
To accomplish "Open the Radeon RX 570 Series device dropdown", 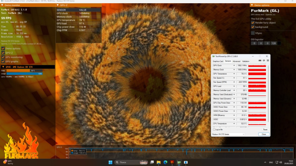I will click(228, 134).
